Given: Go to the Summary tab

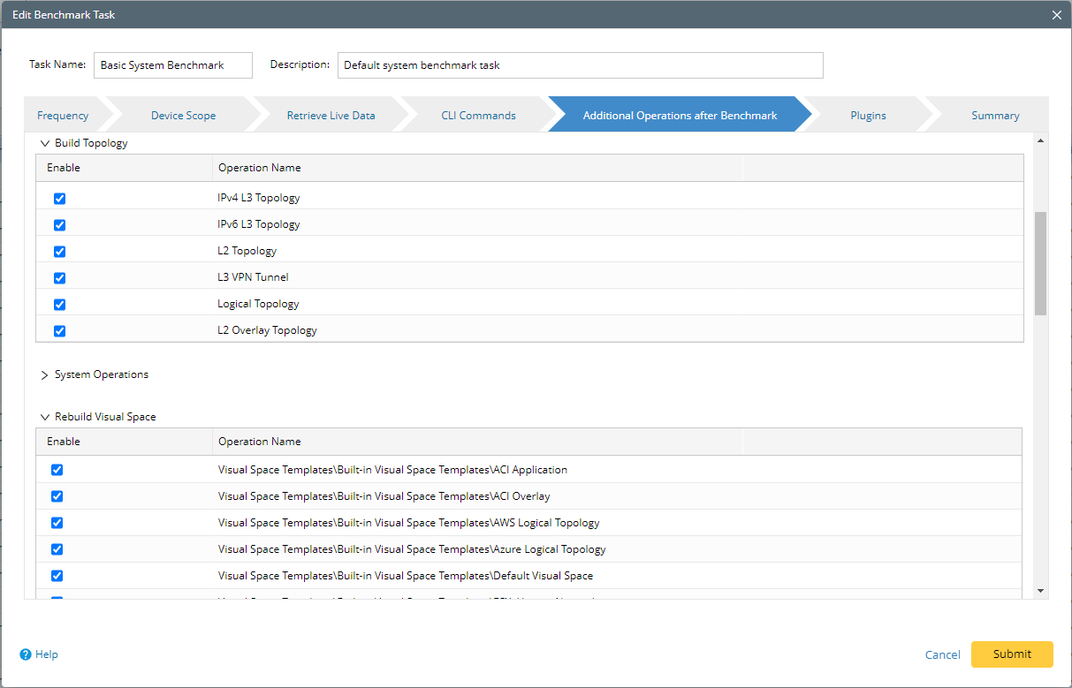Looking at the screenshot, I should tap(995, 114).
